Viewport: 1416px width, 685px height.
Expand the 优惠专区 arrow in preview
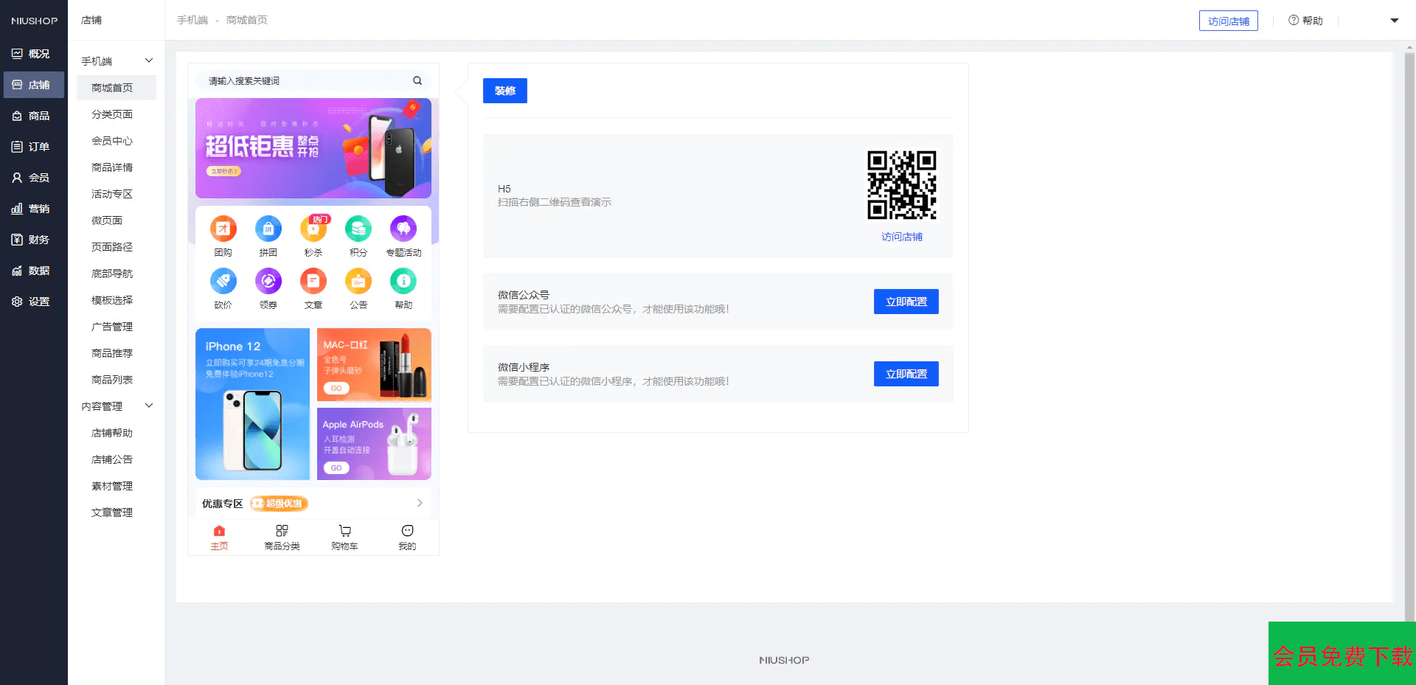click(420, 504)
